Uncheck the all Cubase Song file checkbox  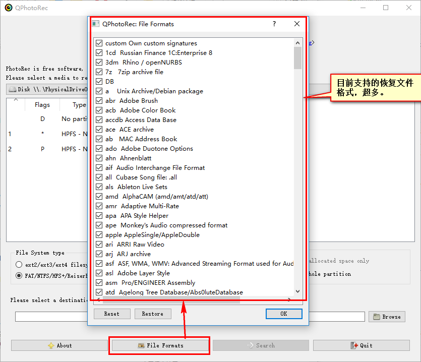coord(99,177)
